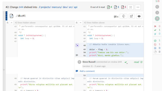Click Steve Russell's avatar in comment
Viewport: 162px width, 91px height.
click(79, 62)
